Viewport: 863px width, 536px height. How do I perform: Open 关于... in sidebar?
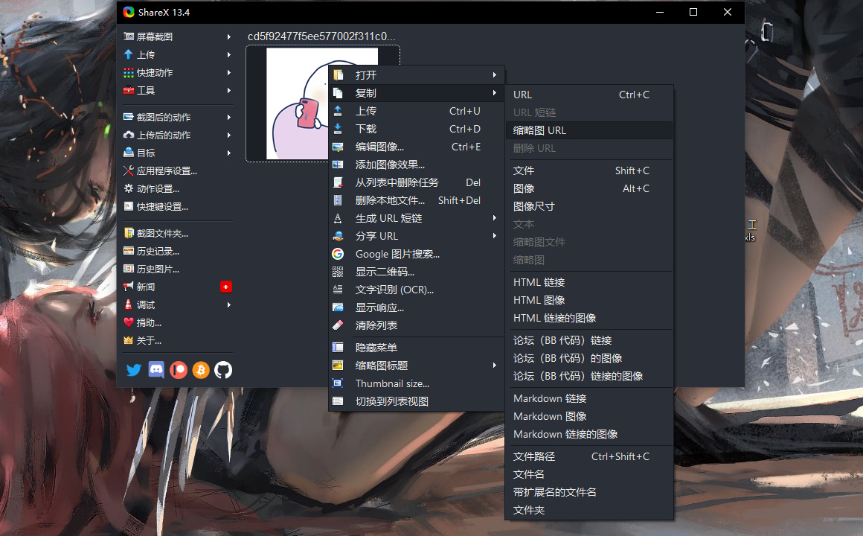pos(177,340)
